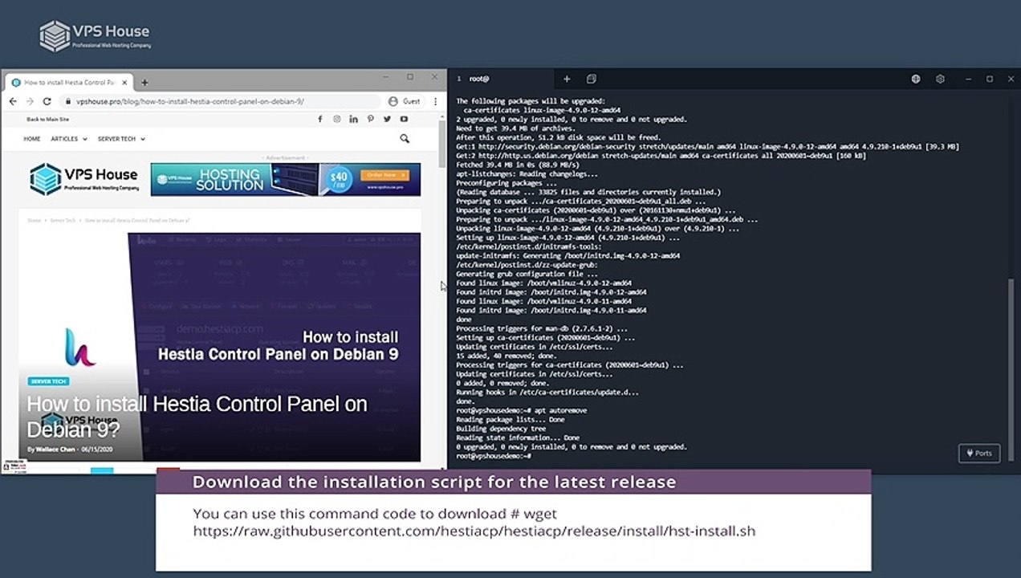Open the Twitter social icon
This screenshot has width=1021, height=578.
(387, 119)
